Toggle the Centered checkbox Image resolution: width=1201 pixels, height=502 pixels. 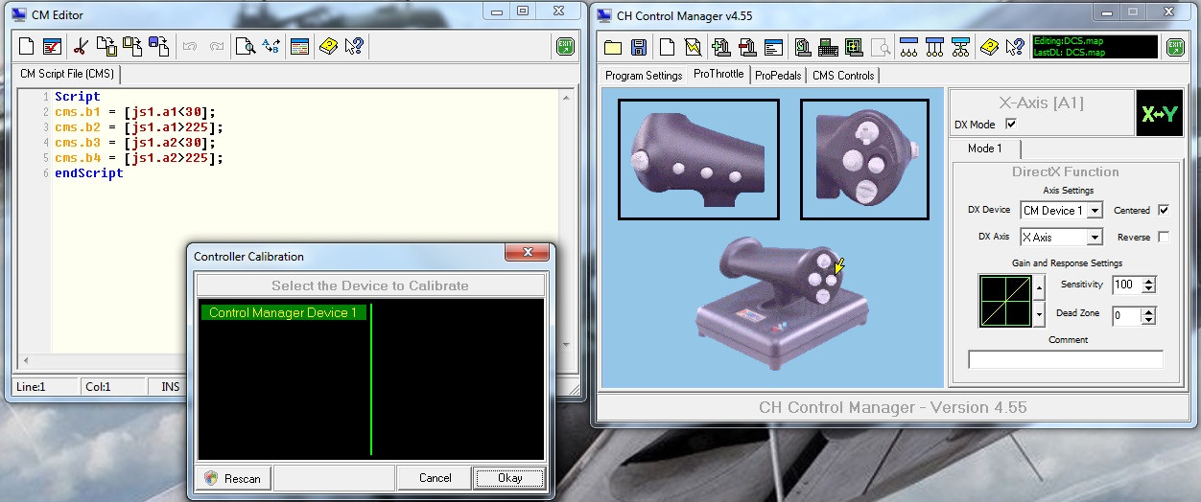coord(1164,210)
